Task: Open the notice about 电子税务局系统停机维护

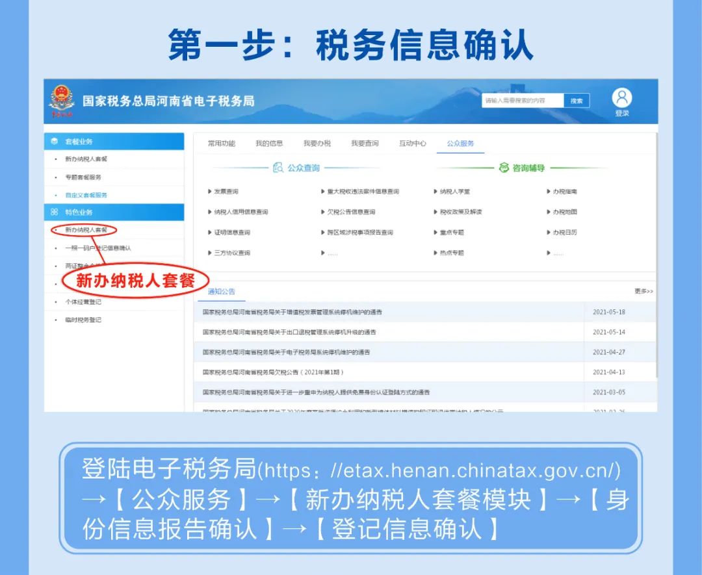Action: 286,352
